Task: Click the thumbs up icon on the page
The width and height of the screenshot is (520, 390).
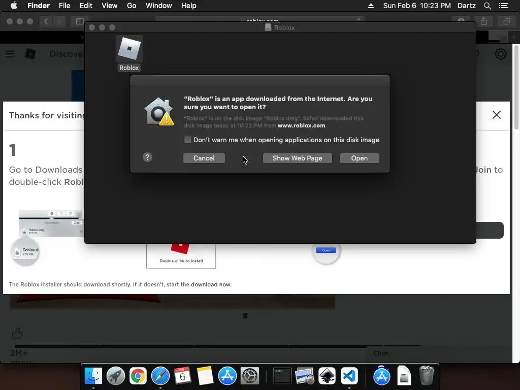Action: (x=17, y=333)
